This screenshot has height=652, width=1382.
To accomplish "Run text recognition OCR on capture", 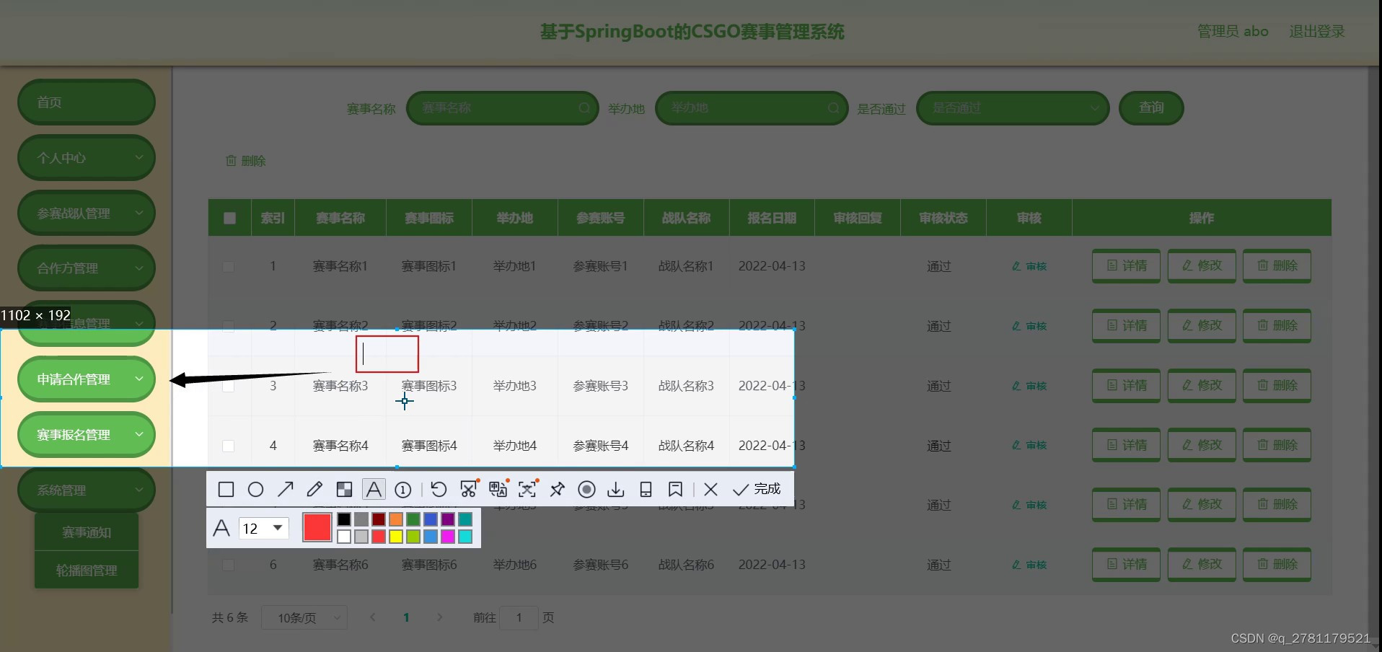I will (x=528, y=490).
